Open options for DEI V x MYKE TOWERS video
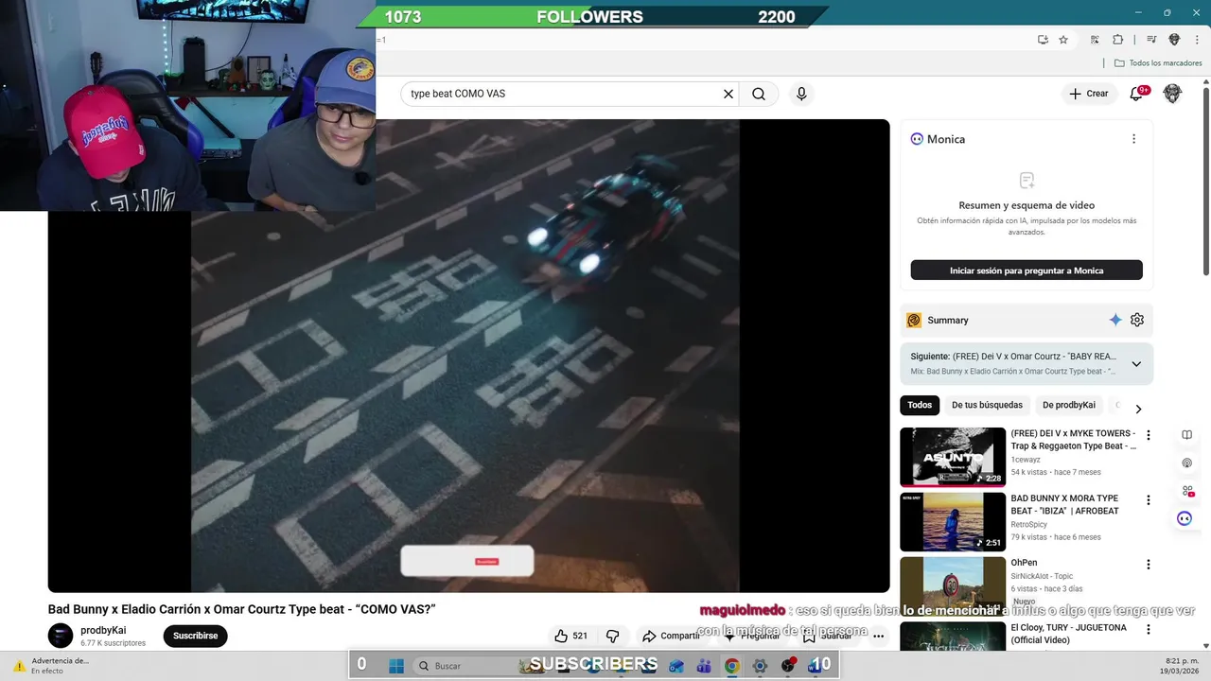The width and height of the screenshot is (1211, 681). pos(1149,435)
